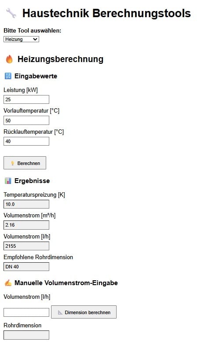Click into the Rücklauftemperatur input field
Image resolution: width=216 pixels, height=352 pixels.
pos(26,141)
